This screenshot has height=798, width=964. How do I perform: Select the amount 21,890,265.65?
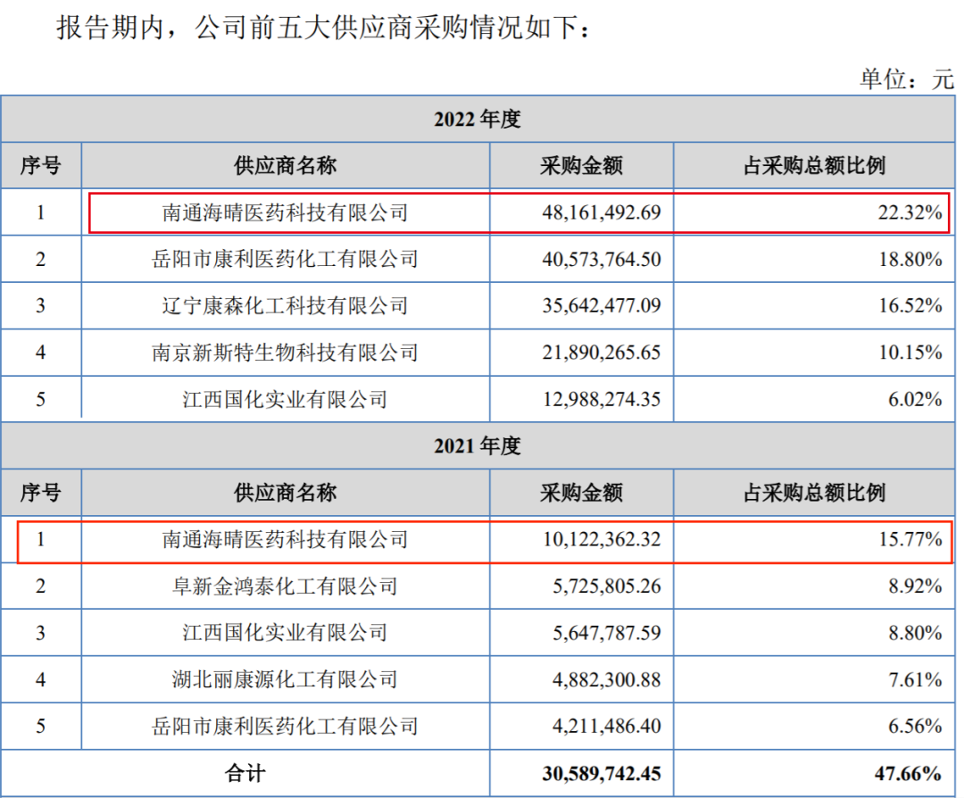(x=601, y=353)
